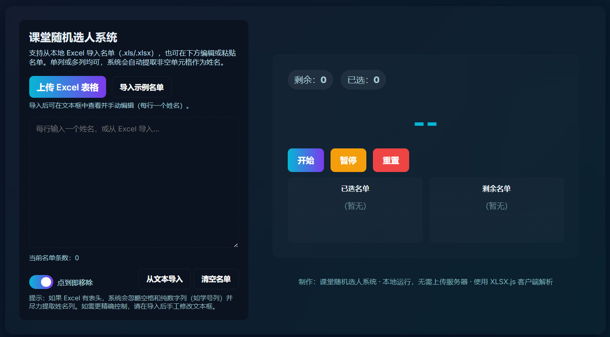The height and width of the screenshot is (337, 610).
Task: Import names from text via 从文本导入
Action: point(165,279)
